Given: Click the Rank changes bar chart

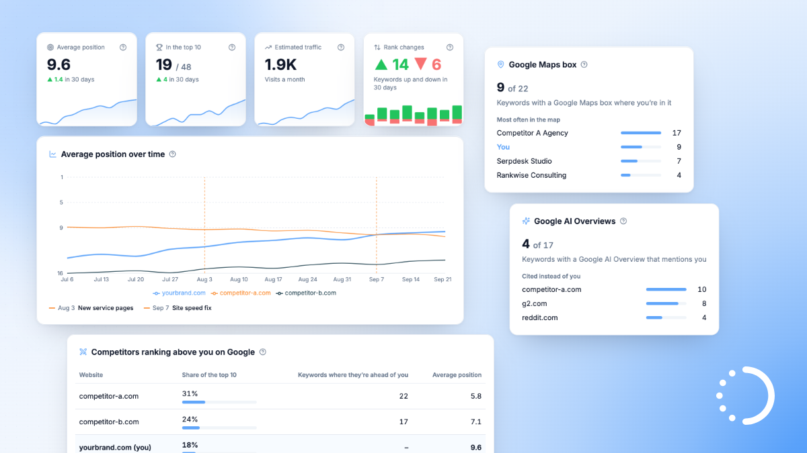Looking at the screenshot, I should [414, 115].
